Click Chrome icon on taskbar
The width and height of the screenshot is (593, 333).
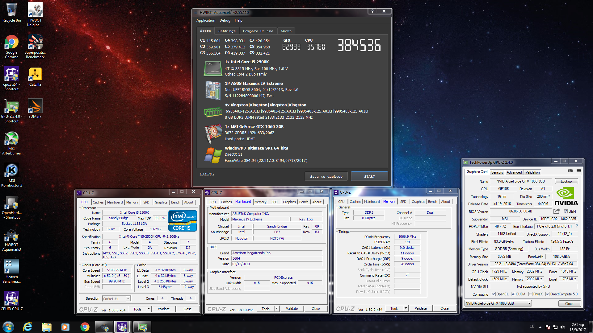point(85,327)
